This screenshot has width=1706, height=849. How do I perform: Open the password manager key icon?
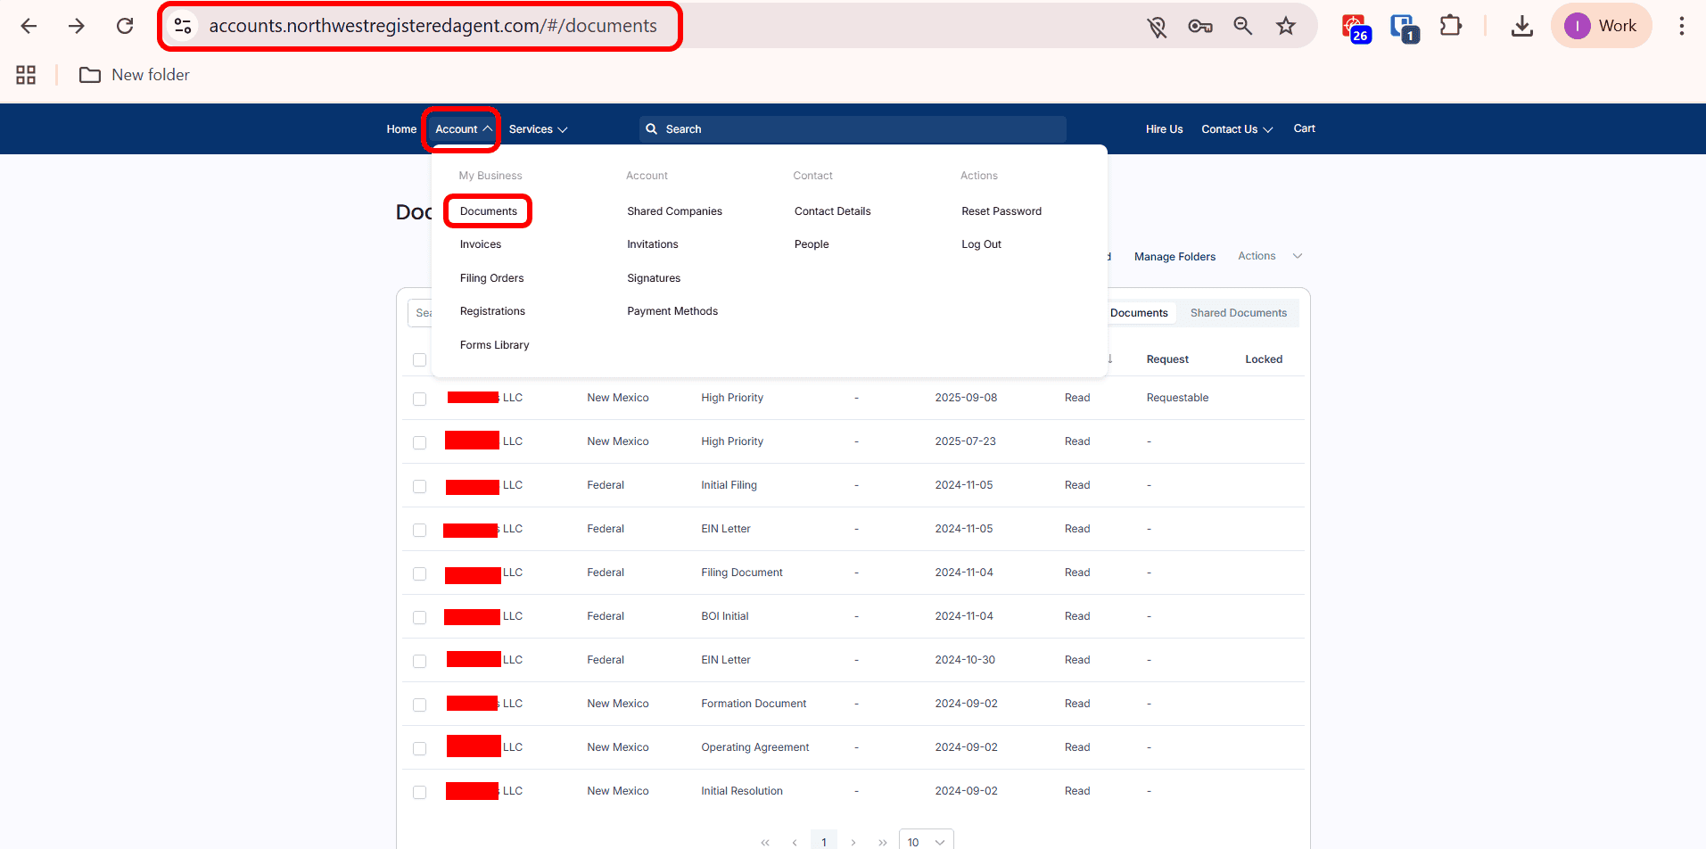click(x=1199, y=26)
